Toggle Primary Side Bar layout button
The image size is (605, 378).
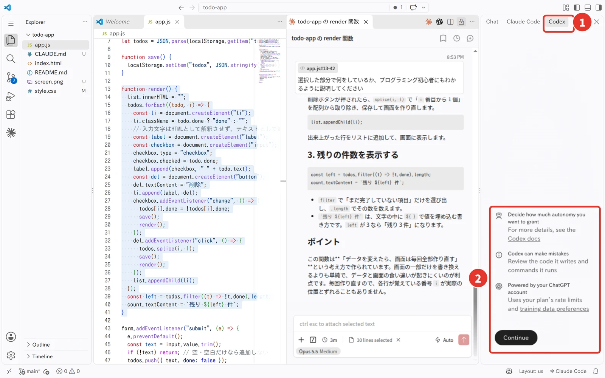577,8
